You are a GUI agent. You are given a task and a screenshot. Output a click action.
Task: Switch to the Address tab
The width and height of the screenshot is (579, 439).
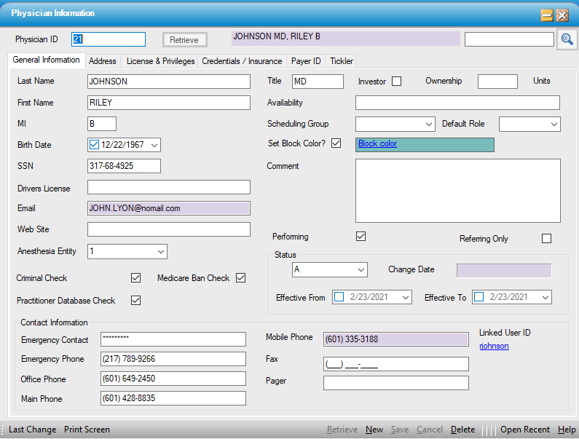[x=103, y=61]
